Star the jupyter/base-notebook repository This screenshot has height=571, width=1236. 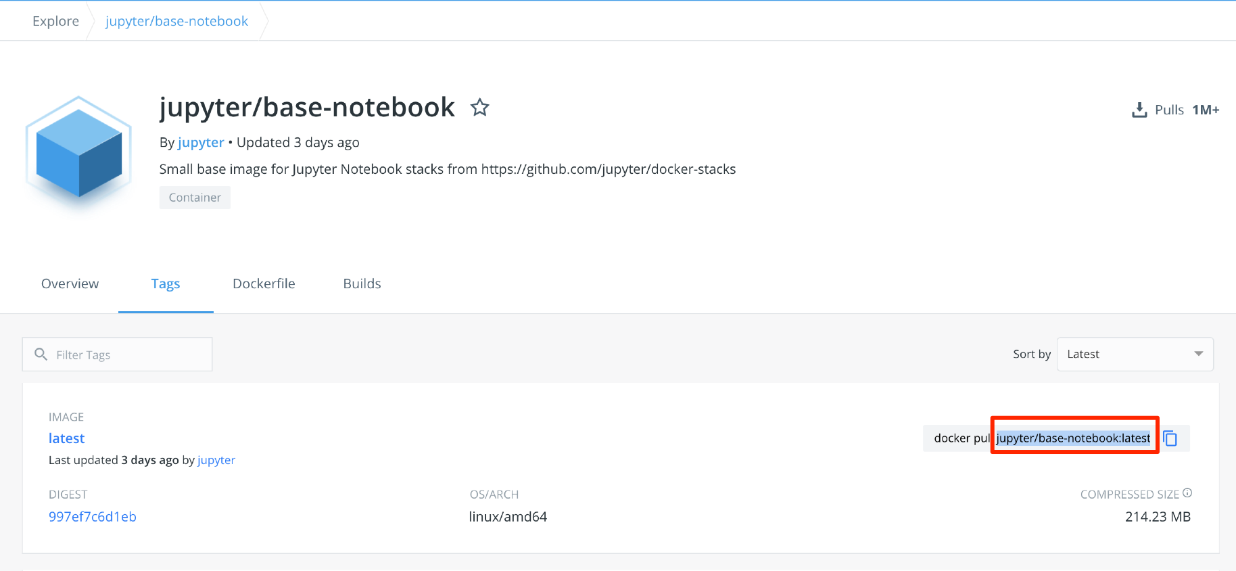(x=480, y=107)
